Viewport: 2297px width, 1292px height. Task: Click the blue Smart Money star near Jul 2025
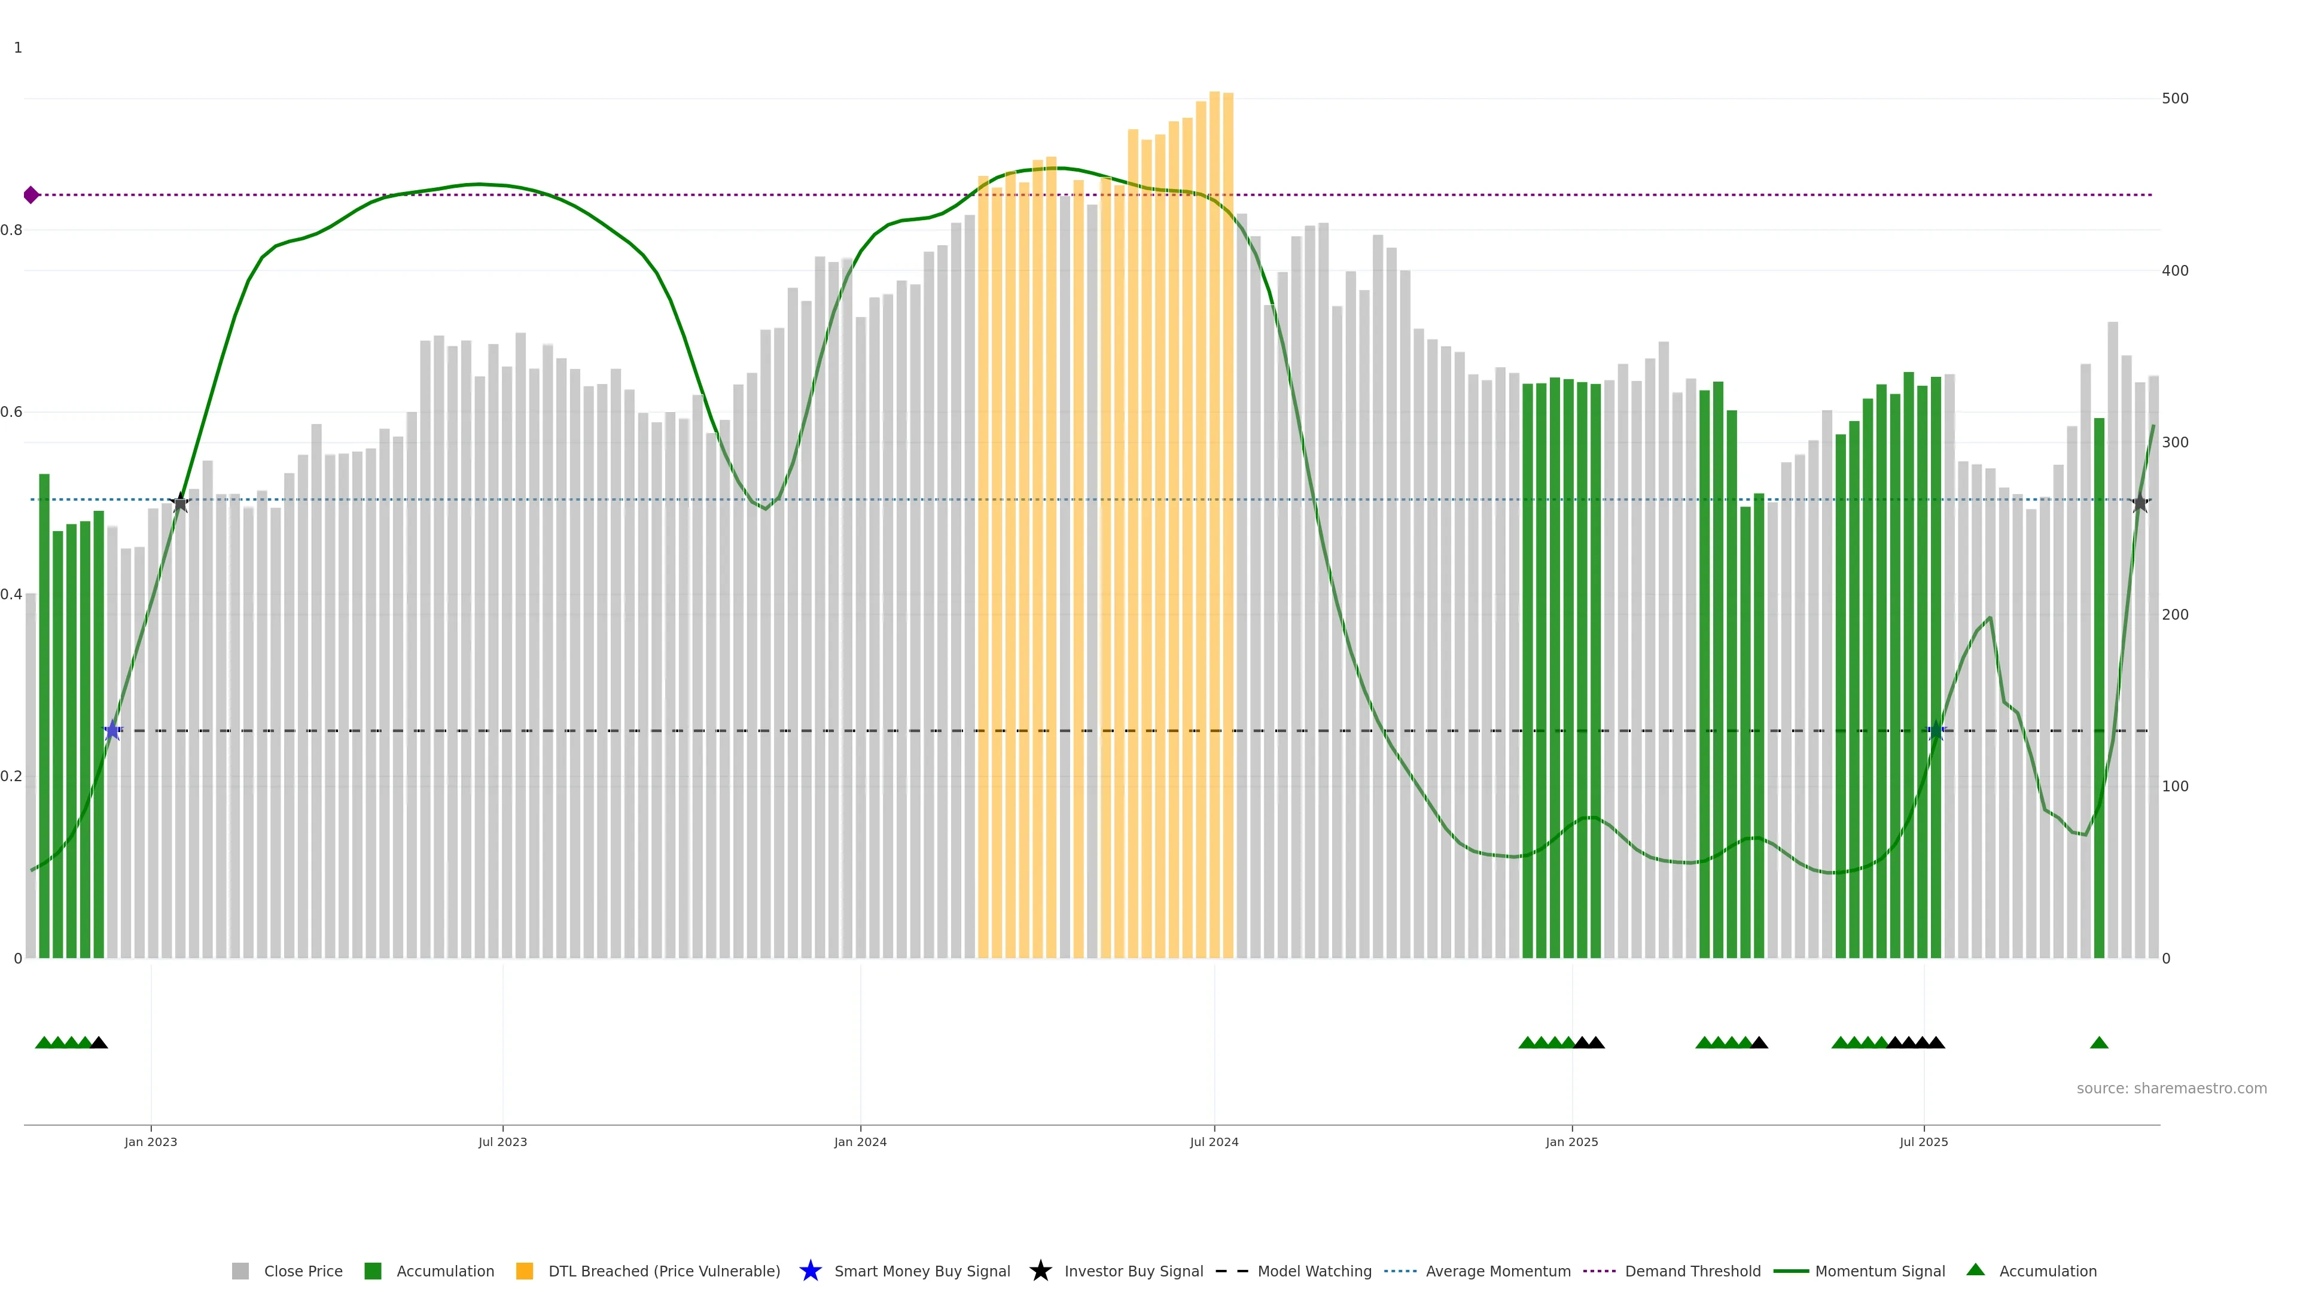pyautogui.click(x=1936, y=730)
